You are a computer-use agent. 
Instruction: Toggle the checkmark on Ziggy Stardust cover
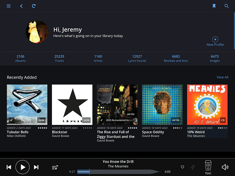[102, 120]
